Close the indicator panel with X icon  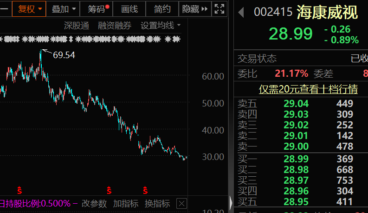pos(182,204)
